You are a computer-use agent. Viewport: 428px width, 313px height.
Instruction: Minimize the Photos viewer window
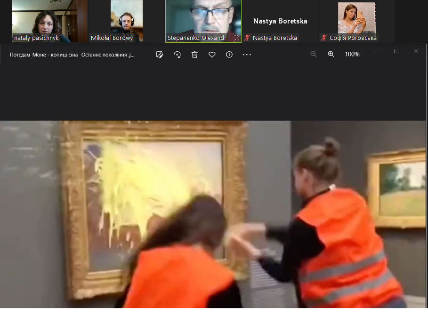click(376, 51)
